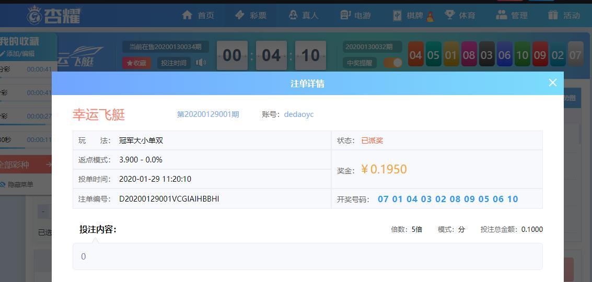
Task: Open the 彩票 lottery ticket icon
Action: 240,15
